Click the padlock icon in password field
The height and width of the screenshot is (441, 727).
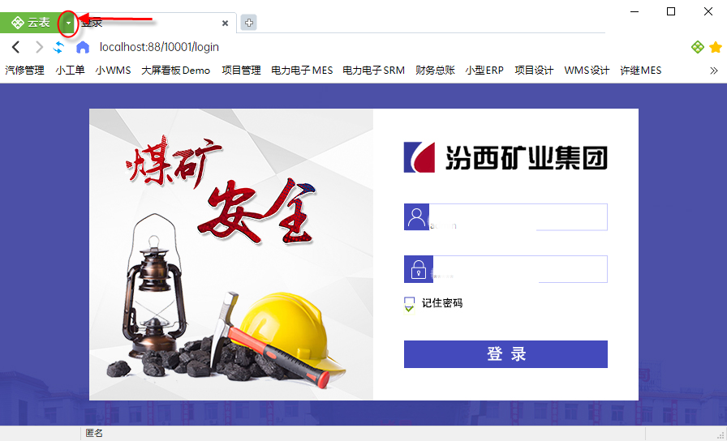(418, 269)
